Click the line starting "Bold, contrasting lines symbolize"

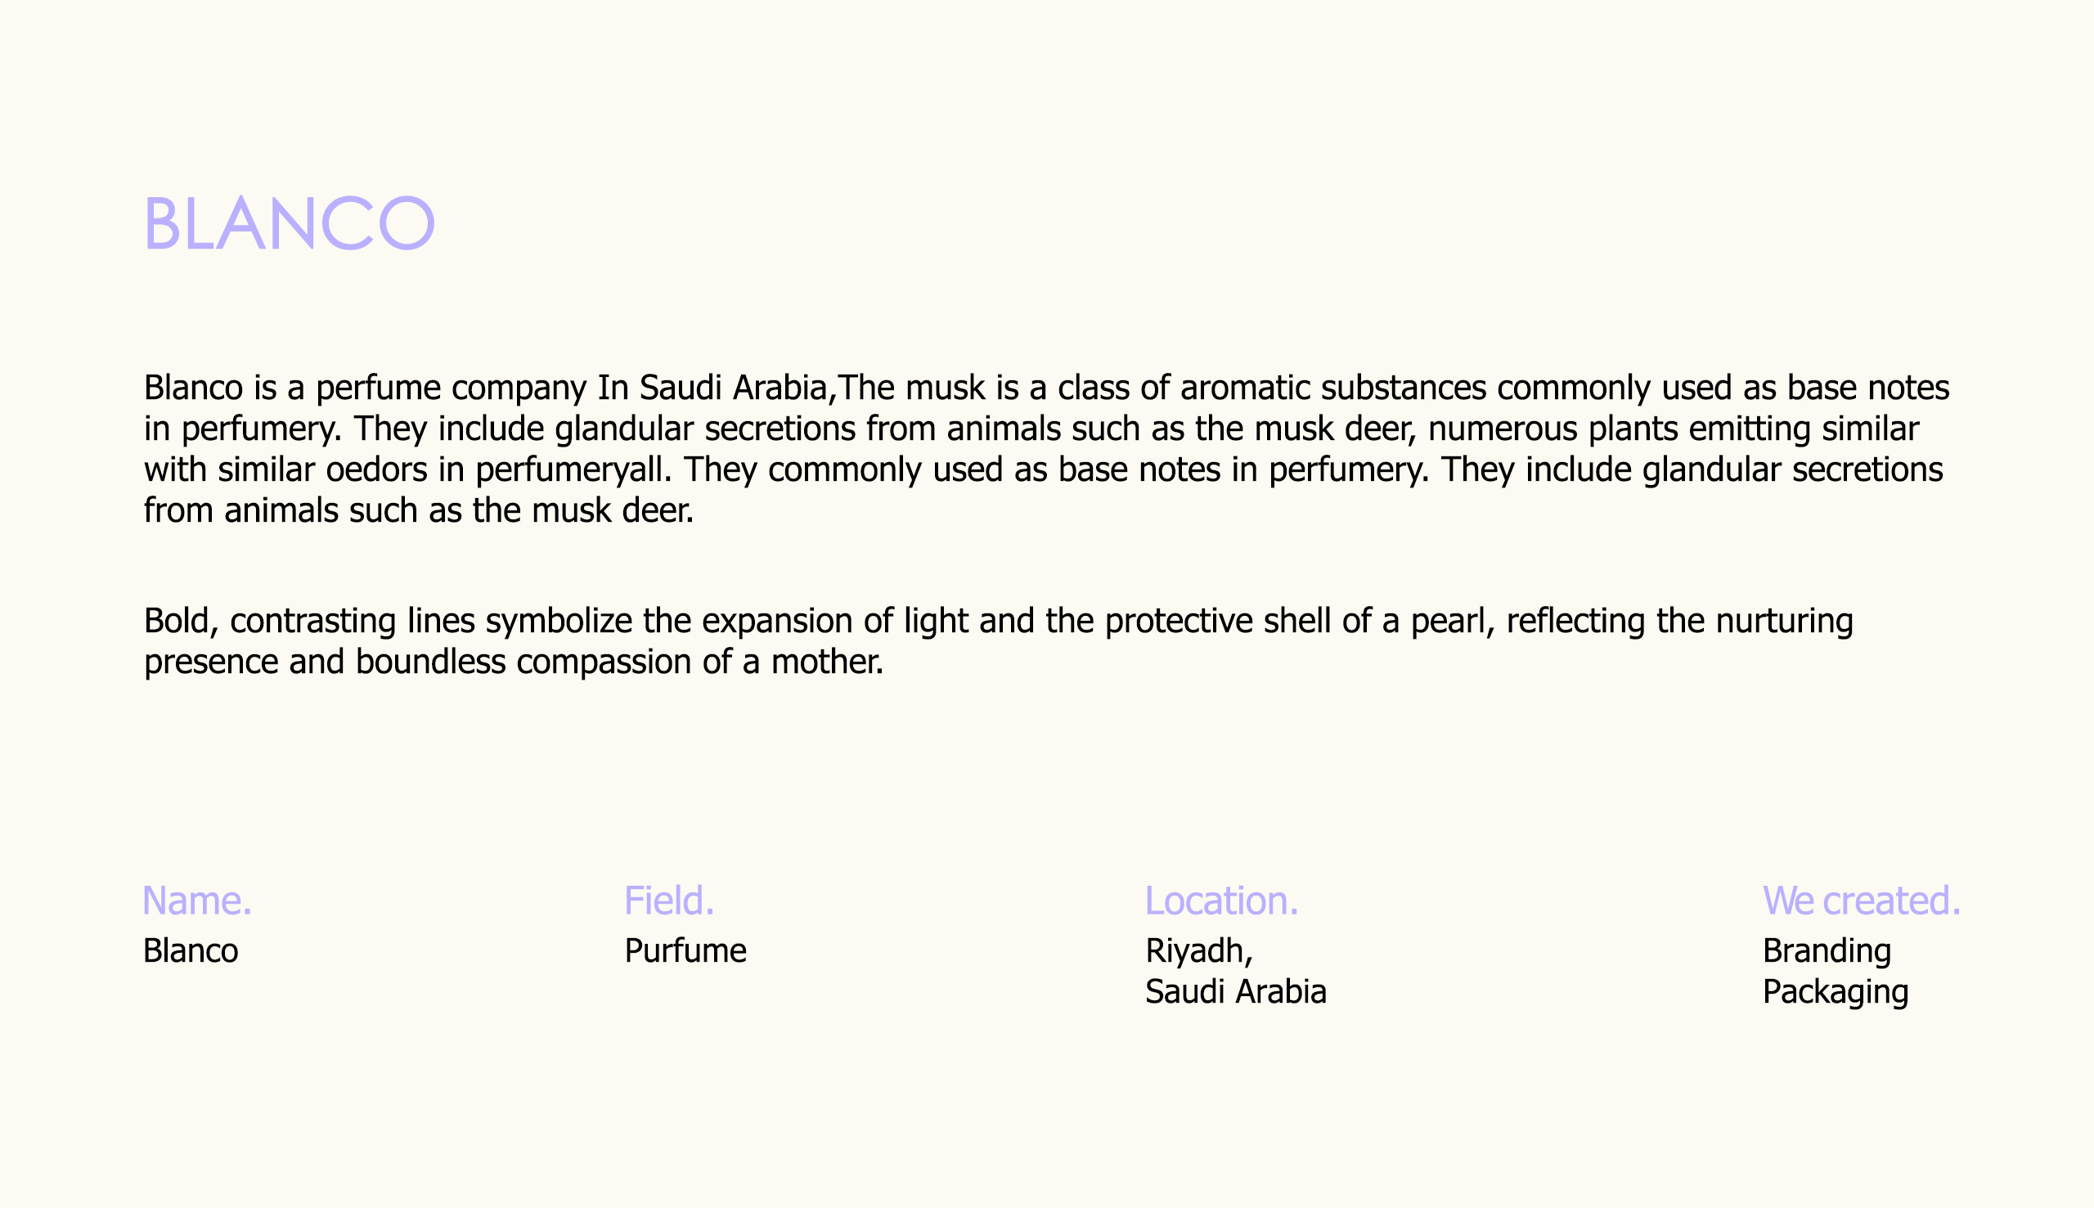point(998,621)
